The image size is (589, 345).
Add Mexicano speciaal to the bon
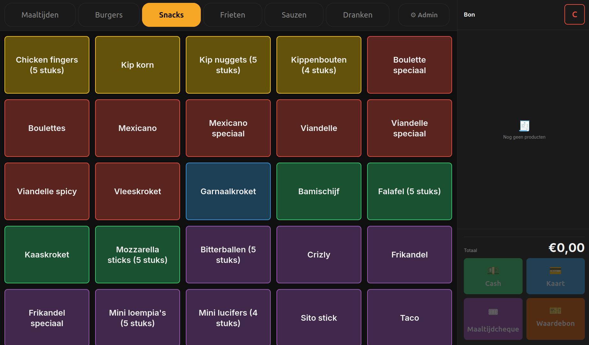point(228,128)
